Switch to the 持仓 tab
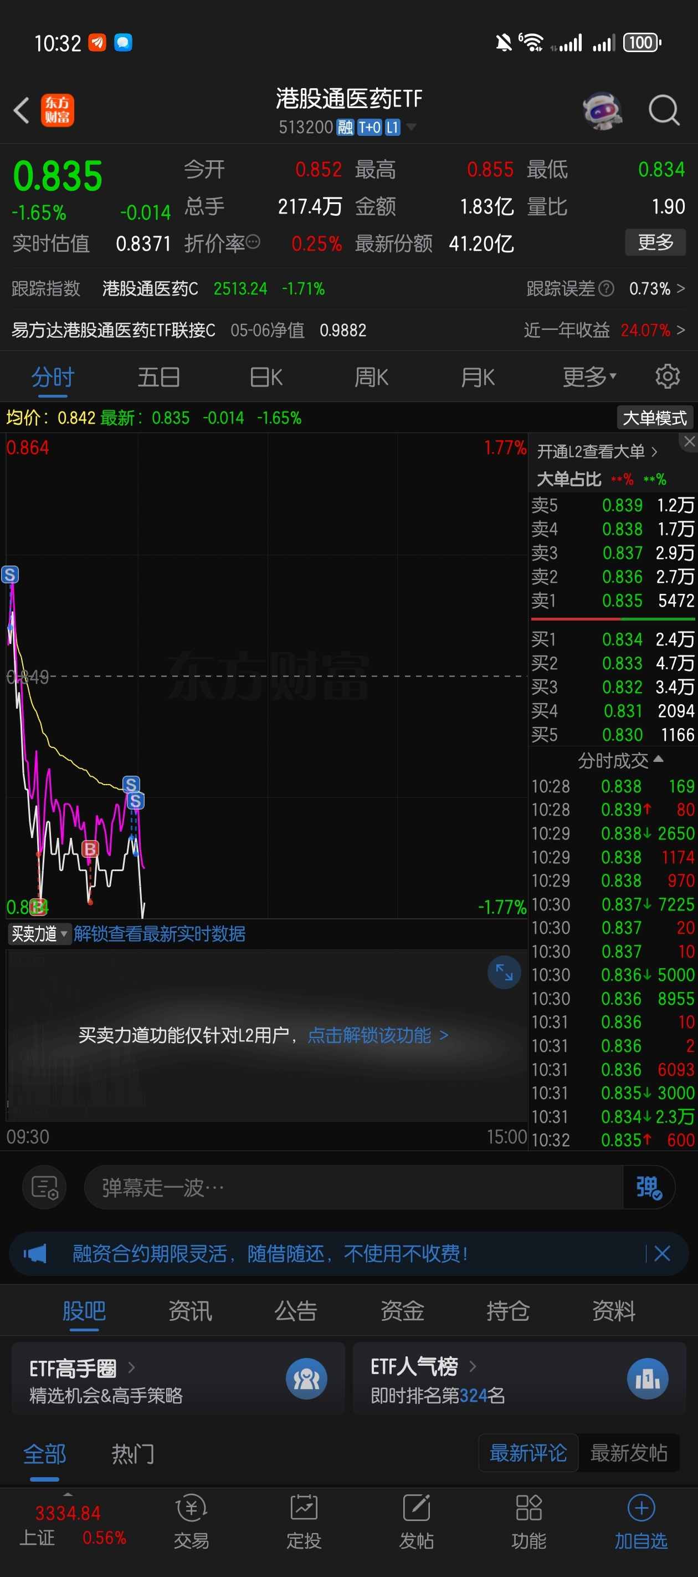Screen dimensions: 698x1577 pyautogui.click(x=508, y=1311)
